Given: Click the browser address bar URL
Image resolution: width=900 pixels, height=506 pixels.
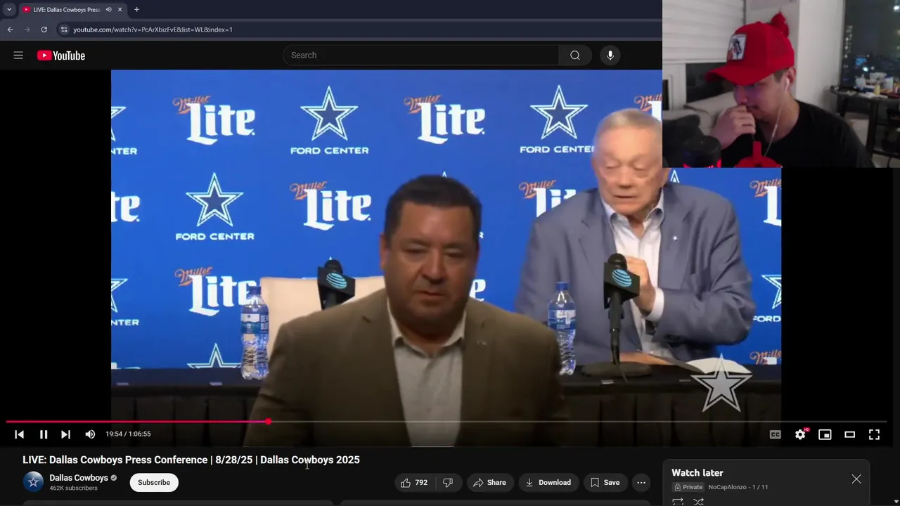Looking at the screenshot, I should [153, 30].
